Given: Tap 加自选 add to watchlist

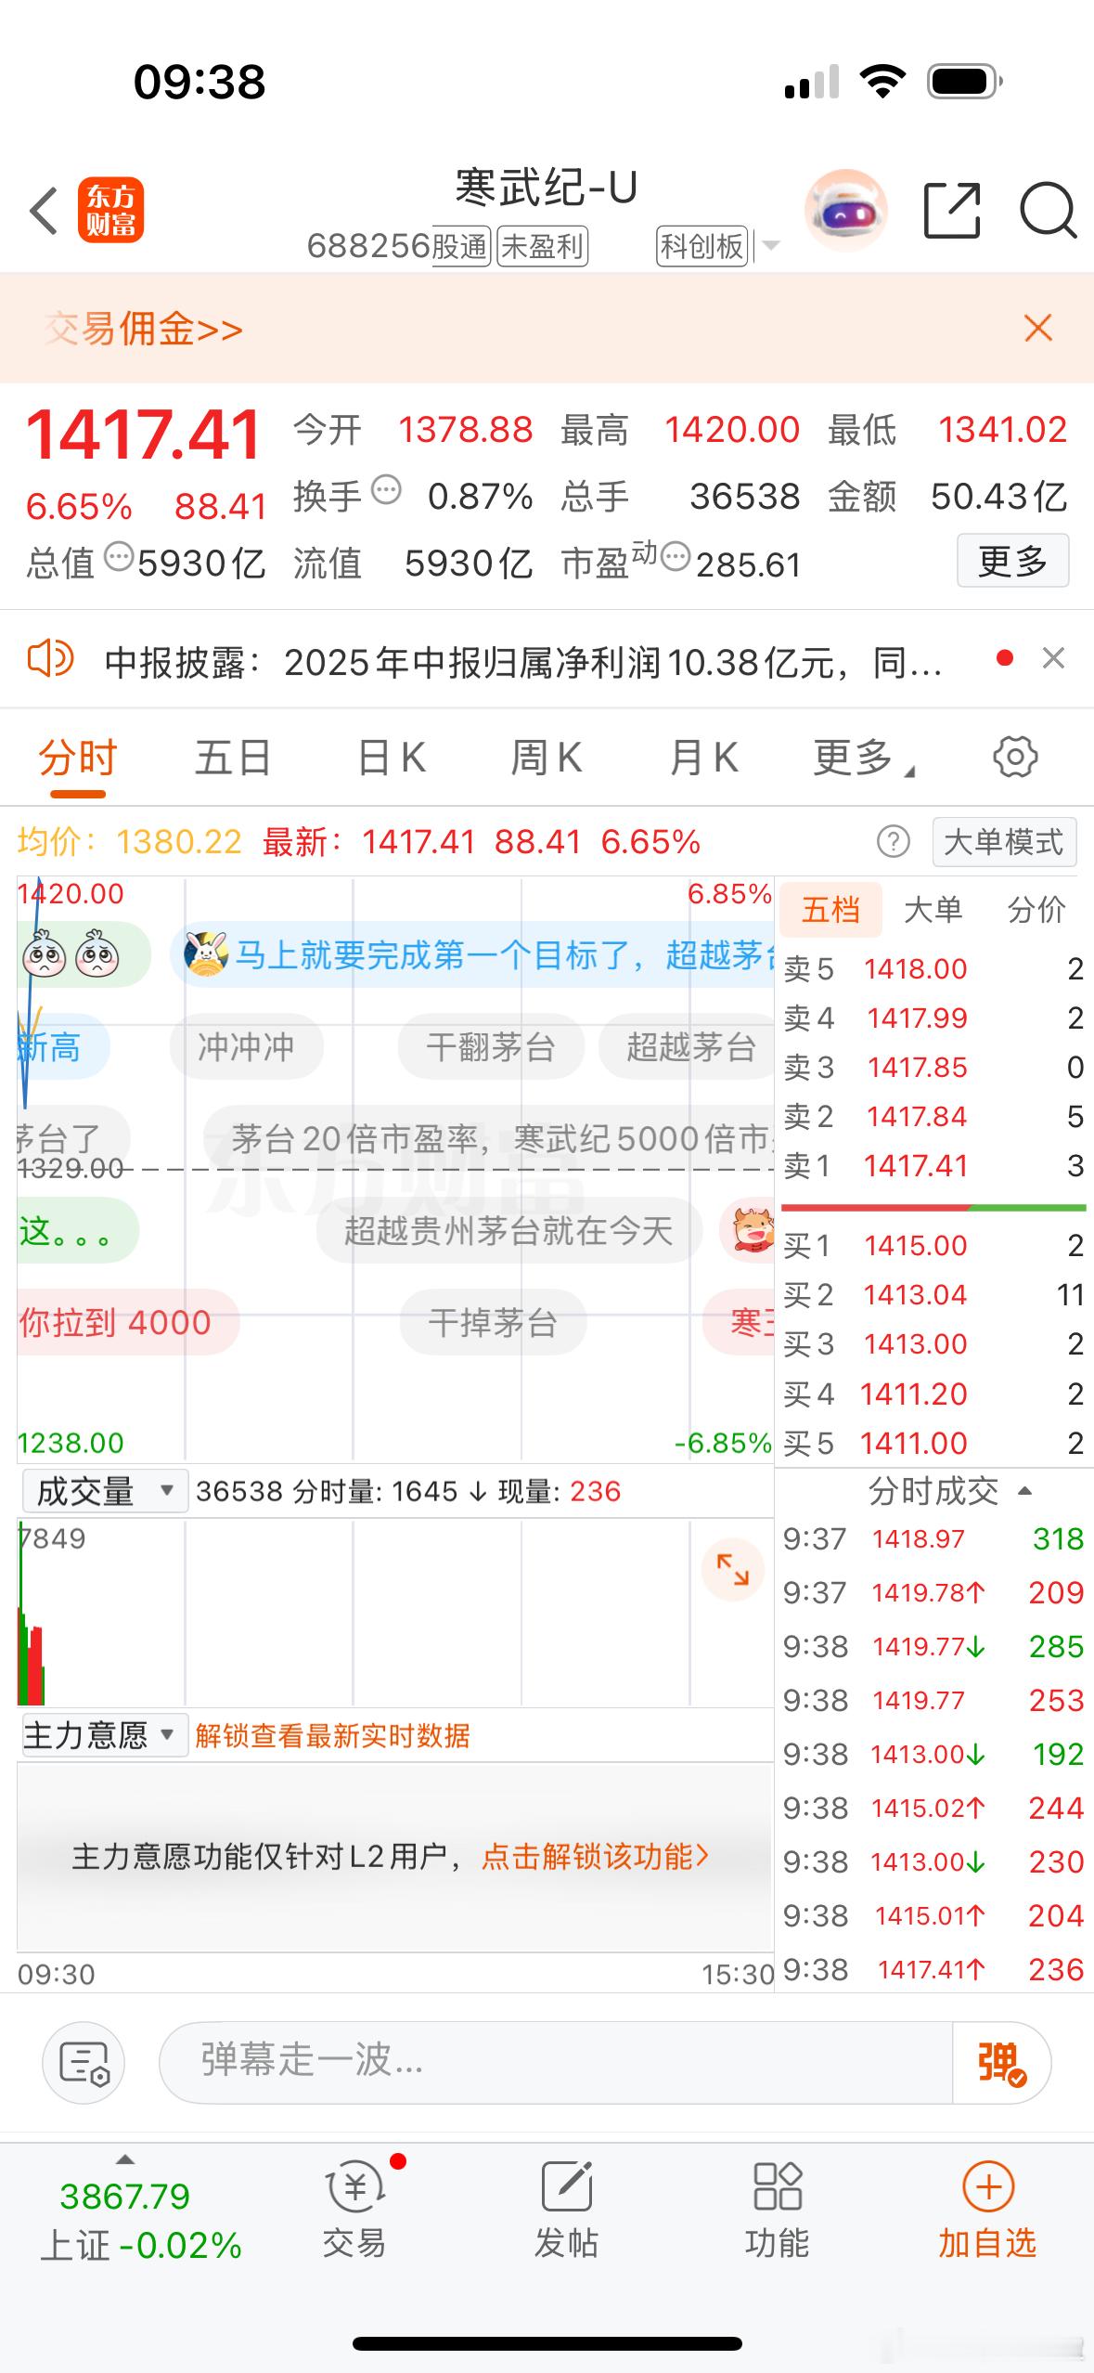Looking at the screenshot, I should tap(987, 2210).
